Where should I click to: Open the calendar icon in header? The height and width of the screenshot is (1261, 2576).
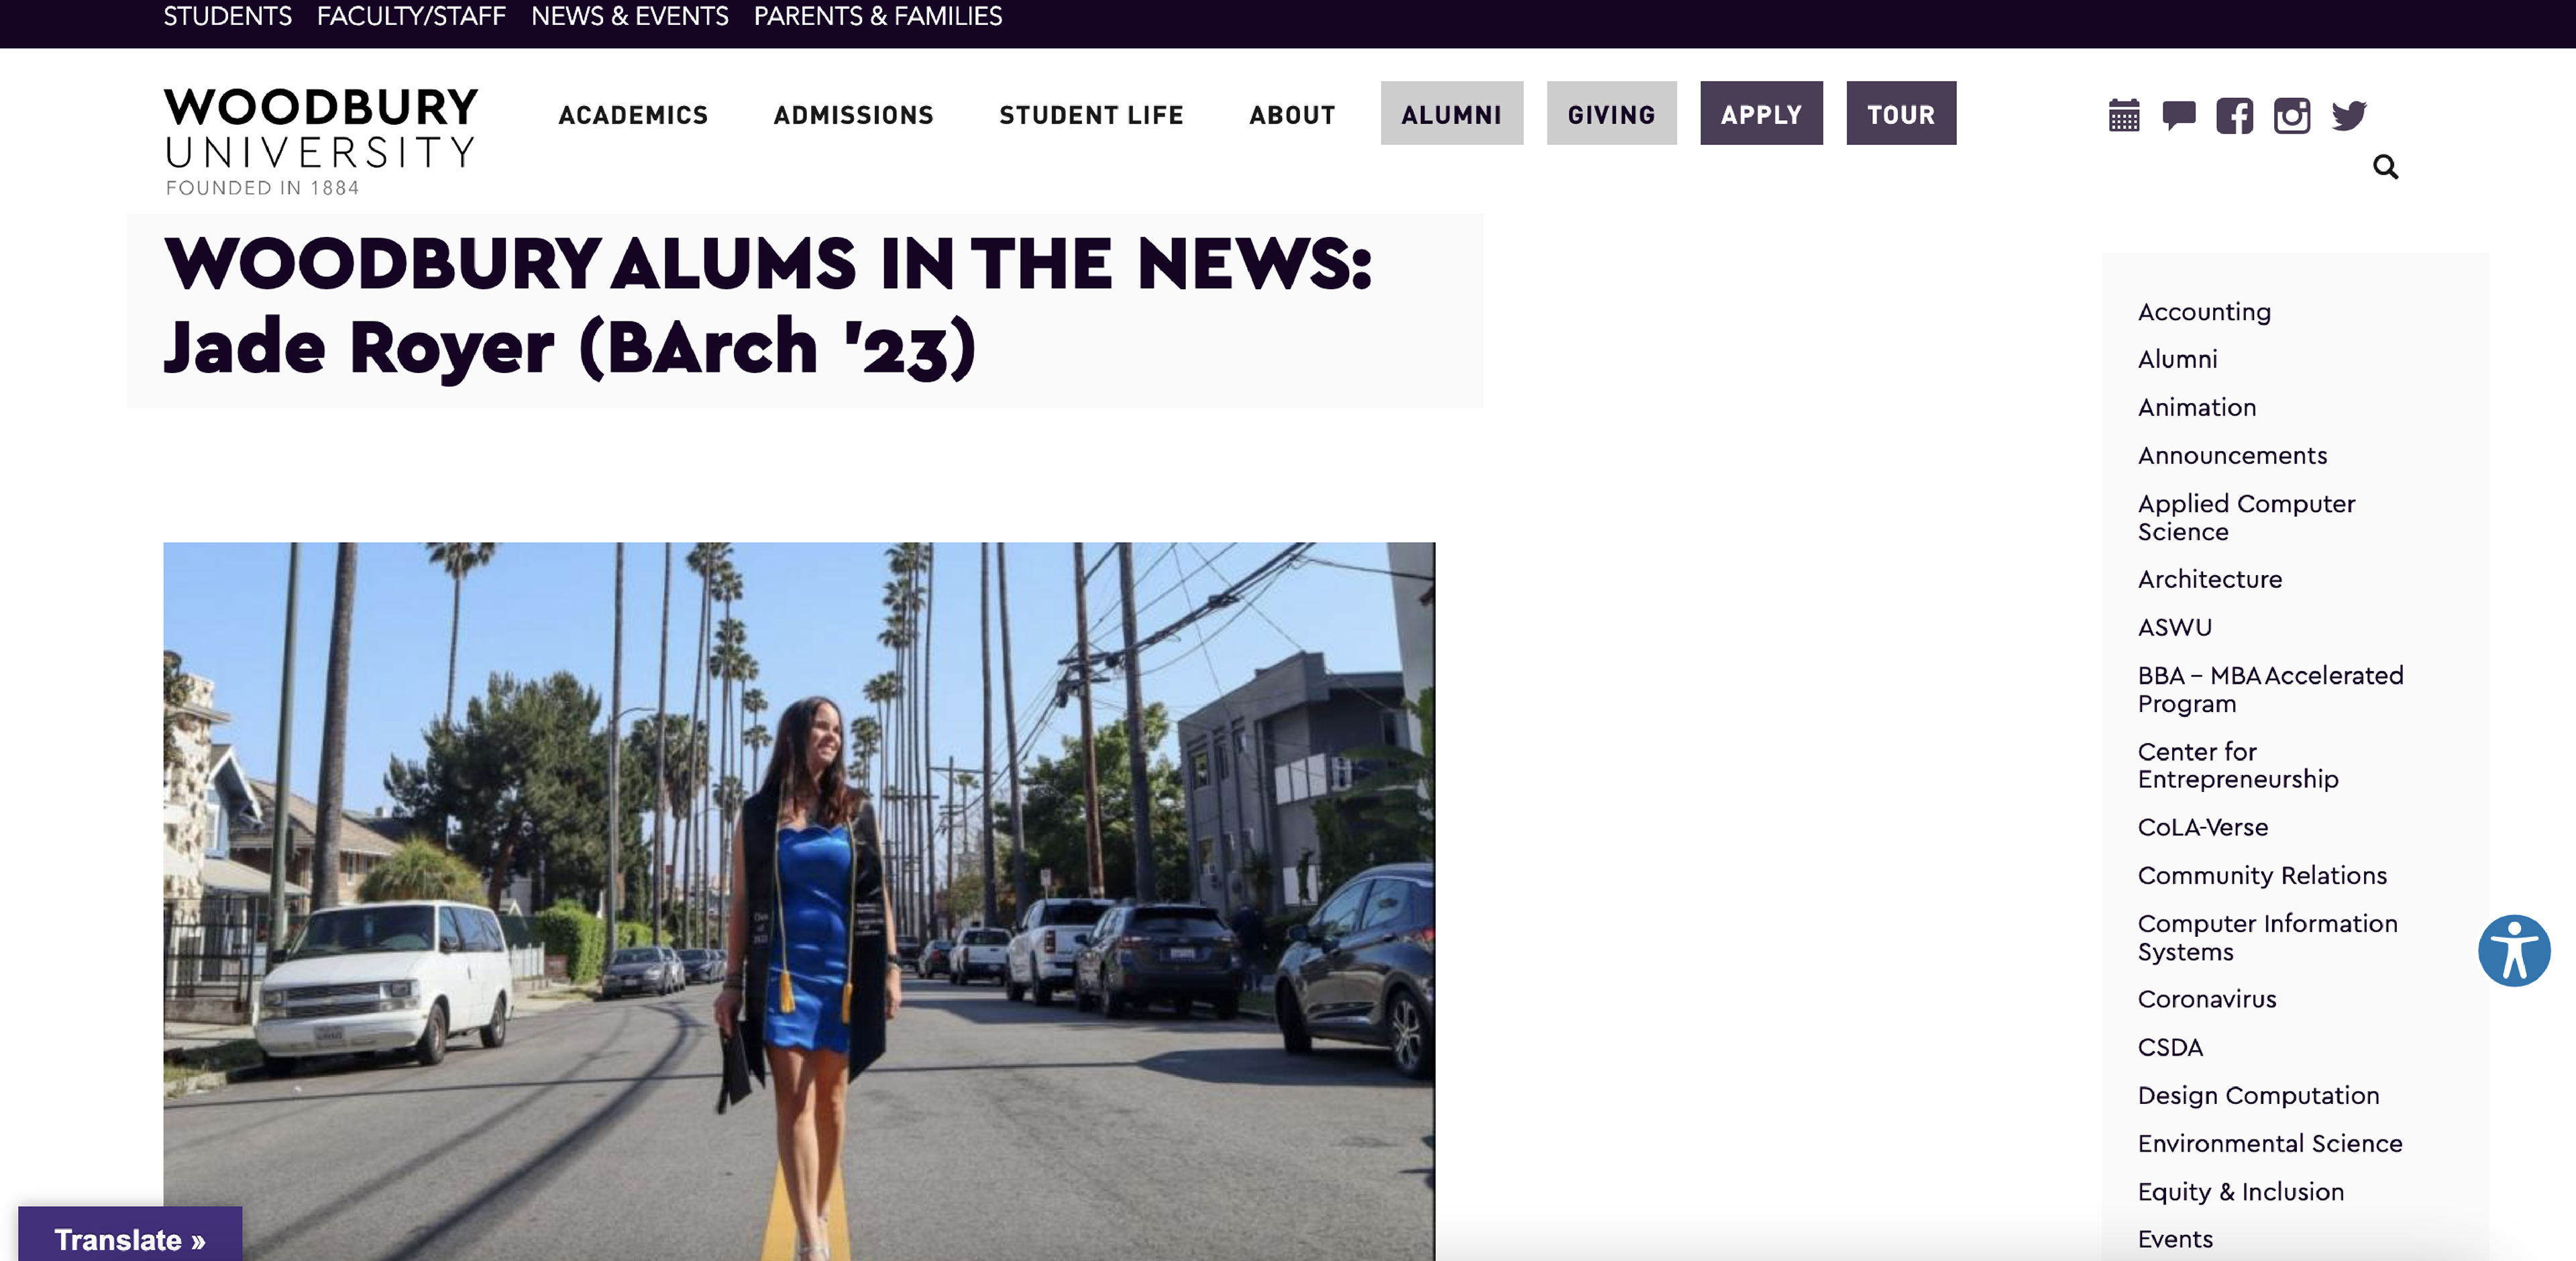click(2124, 115)
